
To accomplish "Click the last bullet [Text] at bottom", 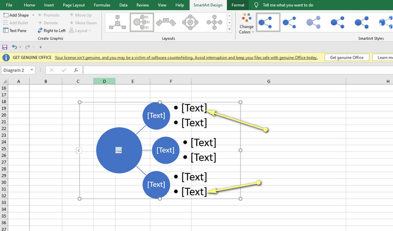I will coord(194,192).
